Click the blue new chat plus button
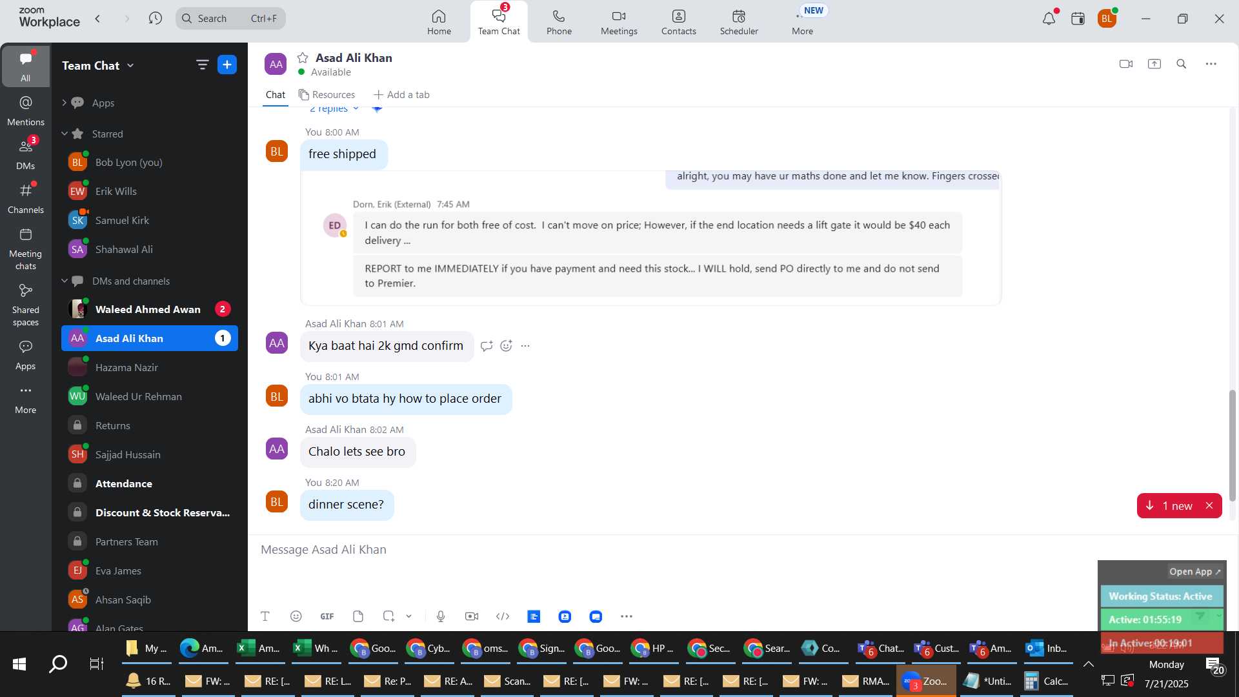The width and height of the screenshot is (1239, 697). tap(227, 65)
